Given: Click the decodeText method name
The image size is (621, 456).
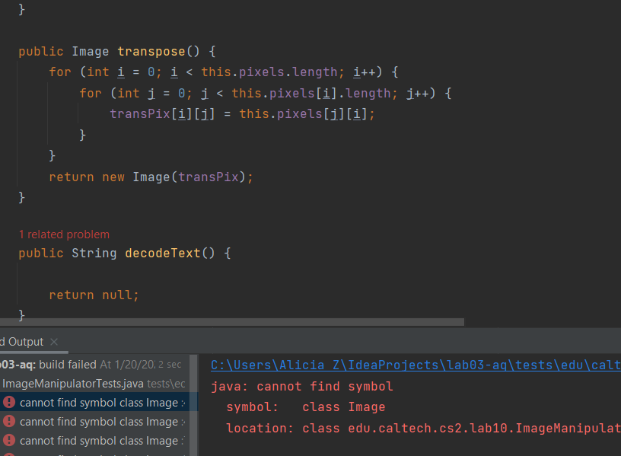Looking at the screenshot, I should pyautogui.click(x=161, y=253).
